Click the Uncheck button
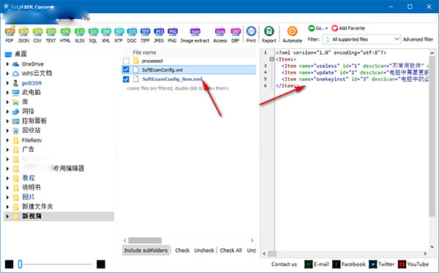439x273 pixels. click(204, 250)
